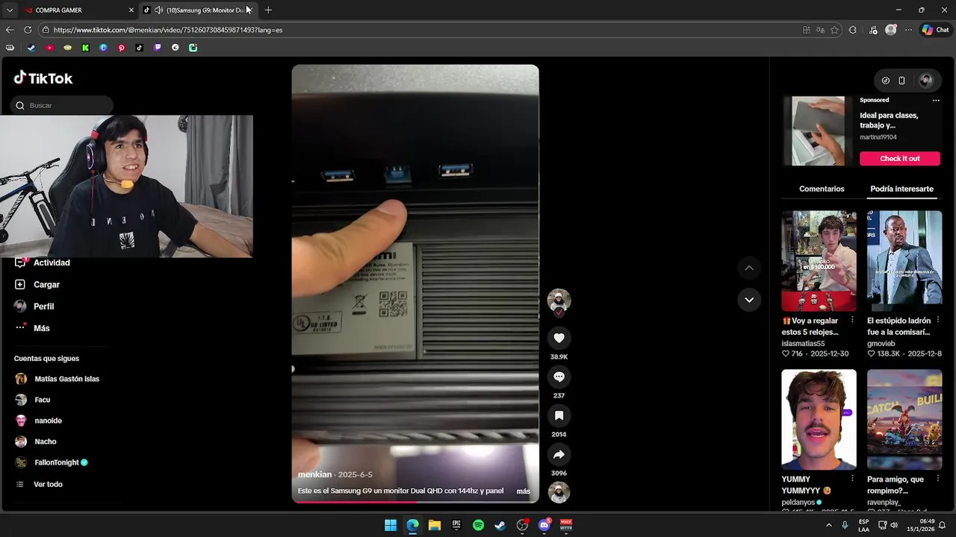
Task: Open browser extensions puzzle icon
Action: coord(853,30)
